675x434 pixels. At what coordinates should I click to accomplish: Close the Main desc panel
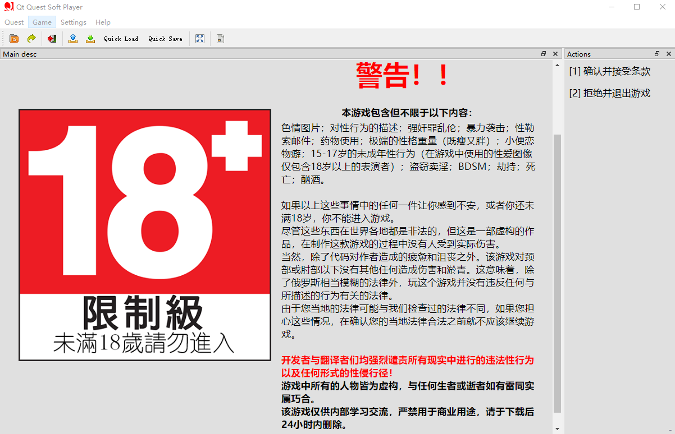pos(555,54)
